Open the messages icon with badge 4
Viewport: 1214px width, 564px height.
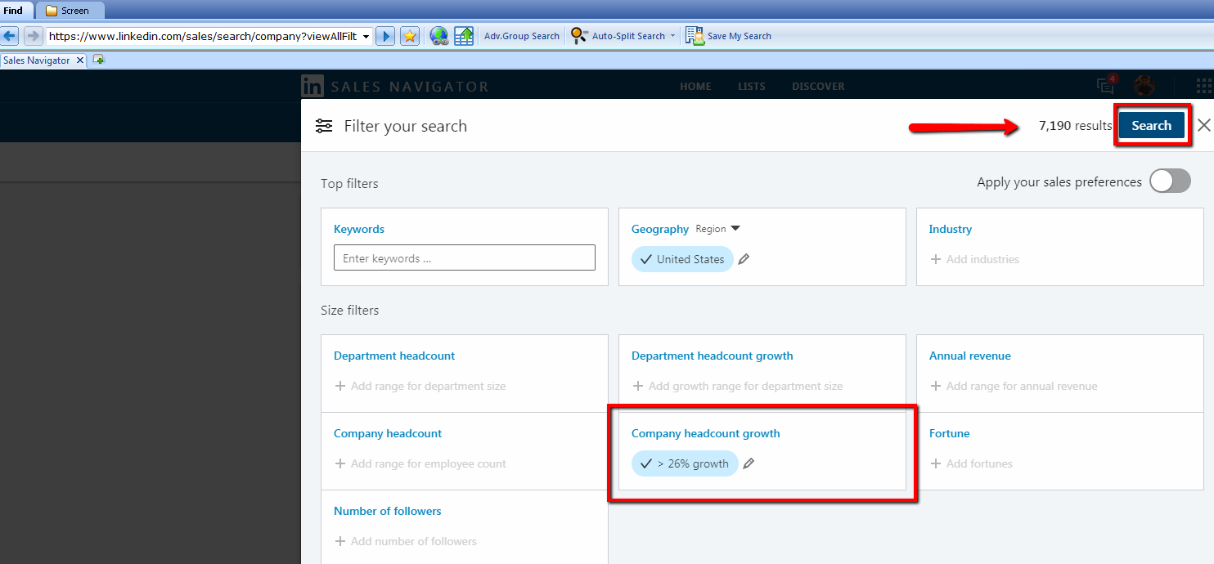(1106, 85)
